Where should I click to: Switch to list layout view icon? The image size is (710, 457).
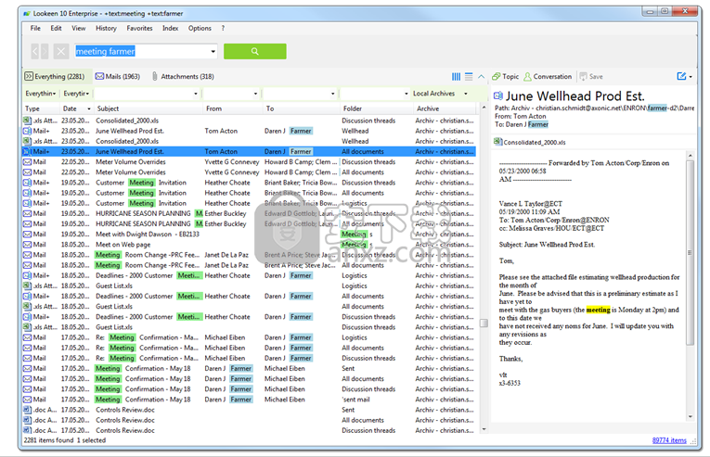[x=469, y=76]
